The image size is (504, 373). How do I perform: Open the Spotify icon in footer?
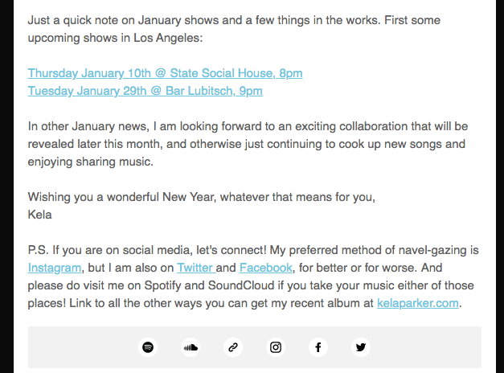(148, 347)
